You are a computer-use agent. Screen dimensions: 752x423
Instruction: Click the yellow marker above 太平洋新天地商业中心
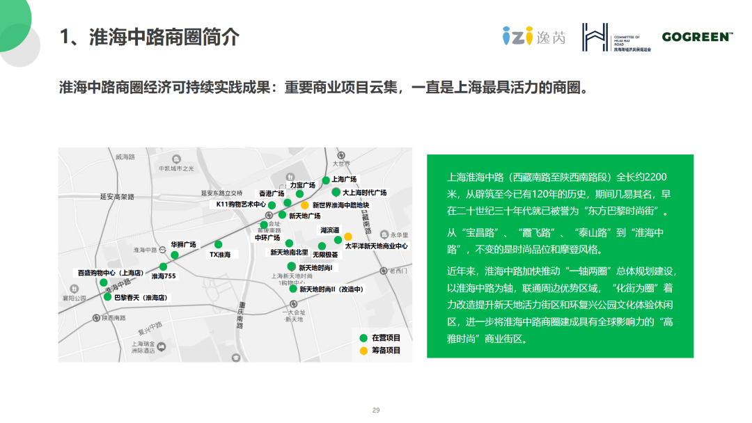tap(348, 237)
